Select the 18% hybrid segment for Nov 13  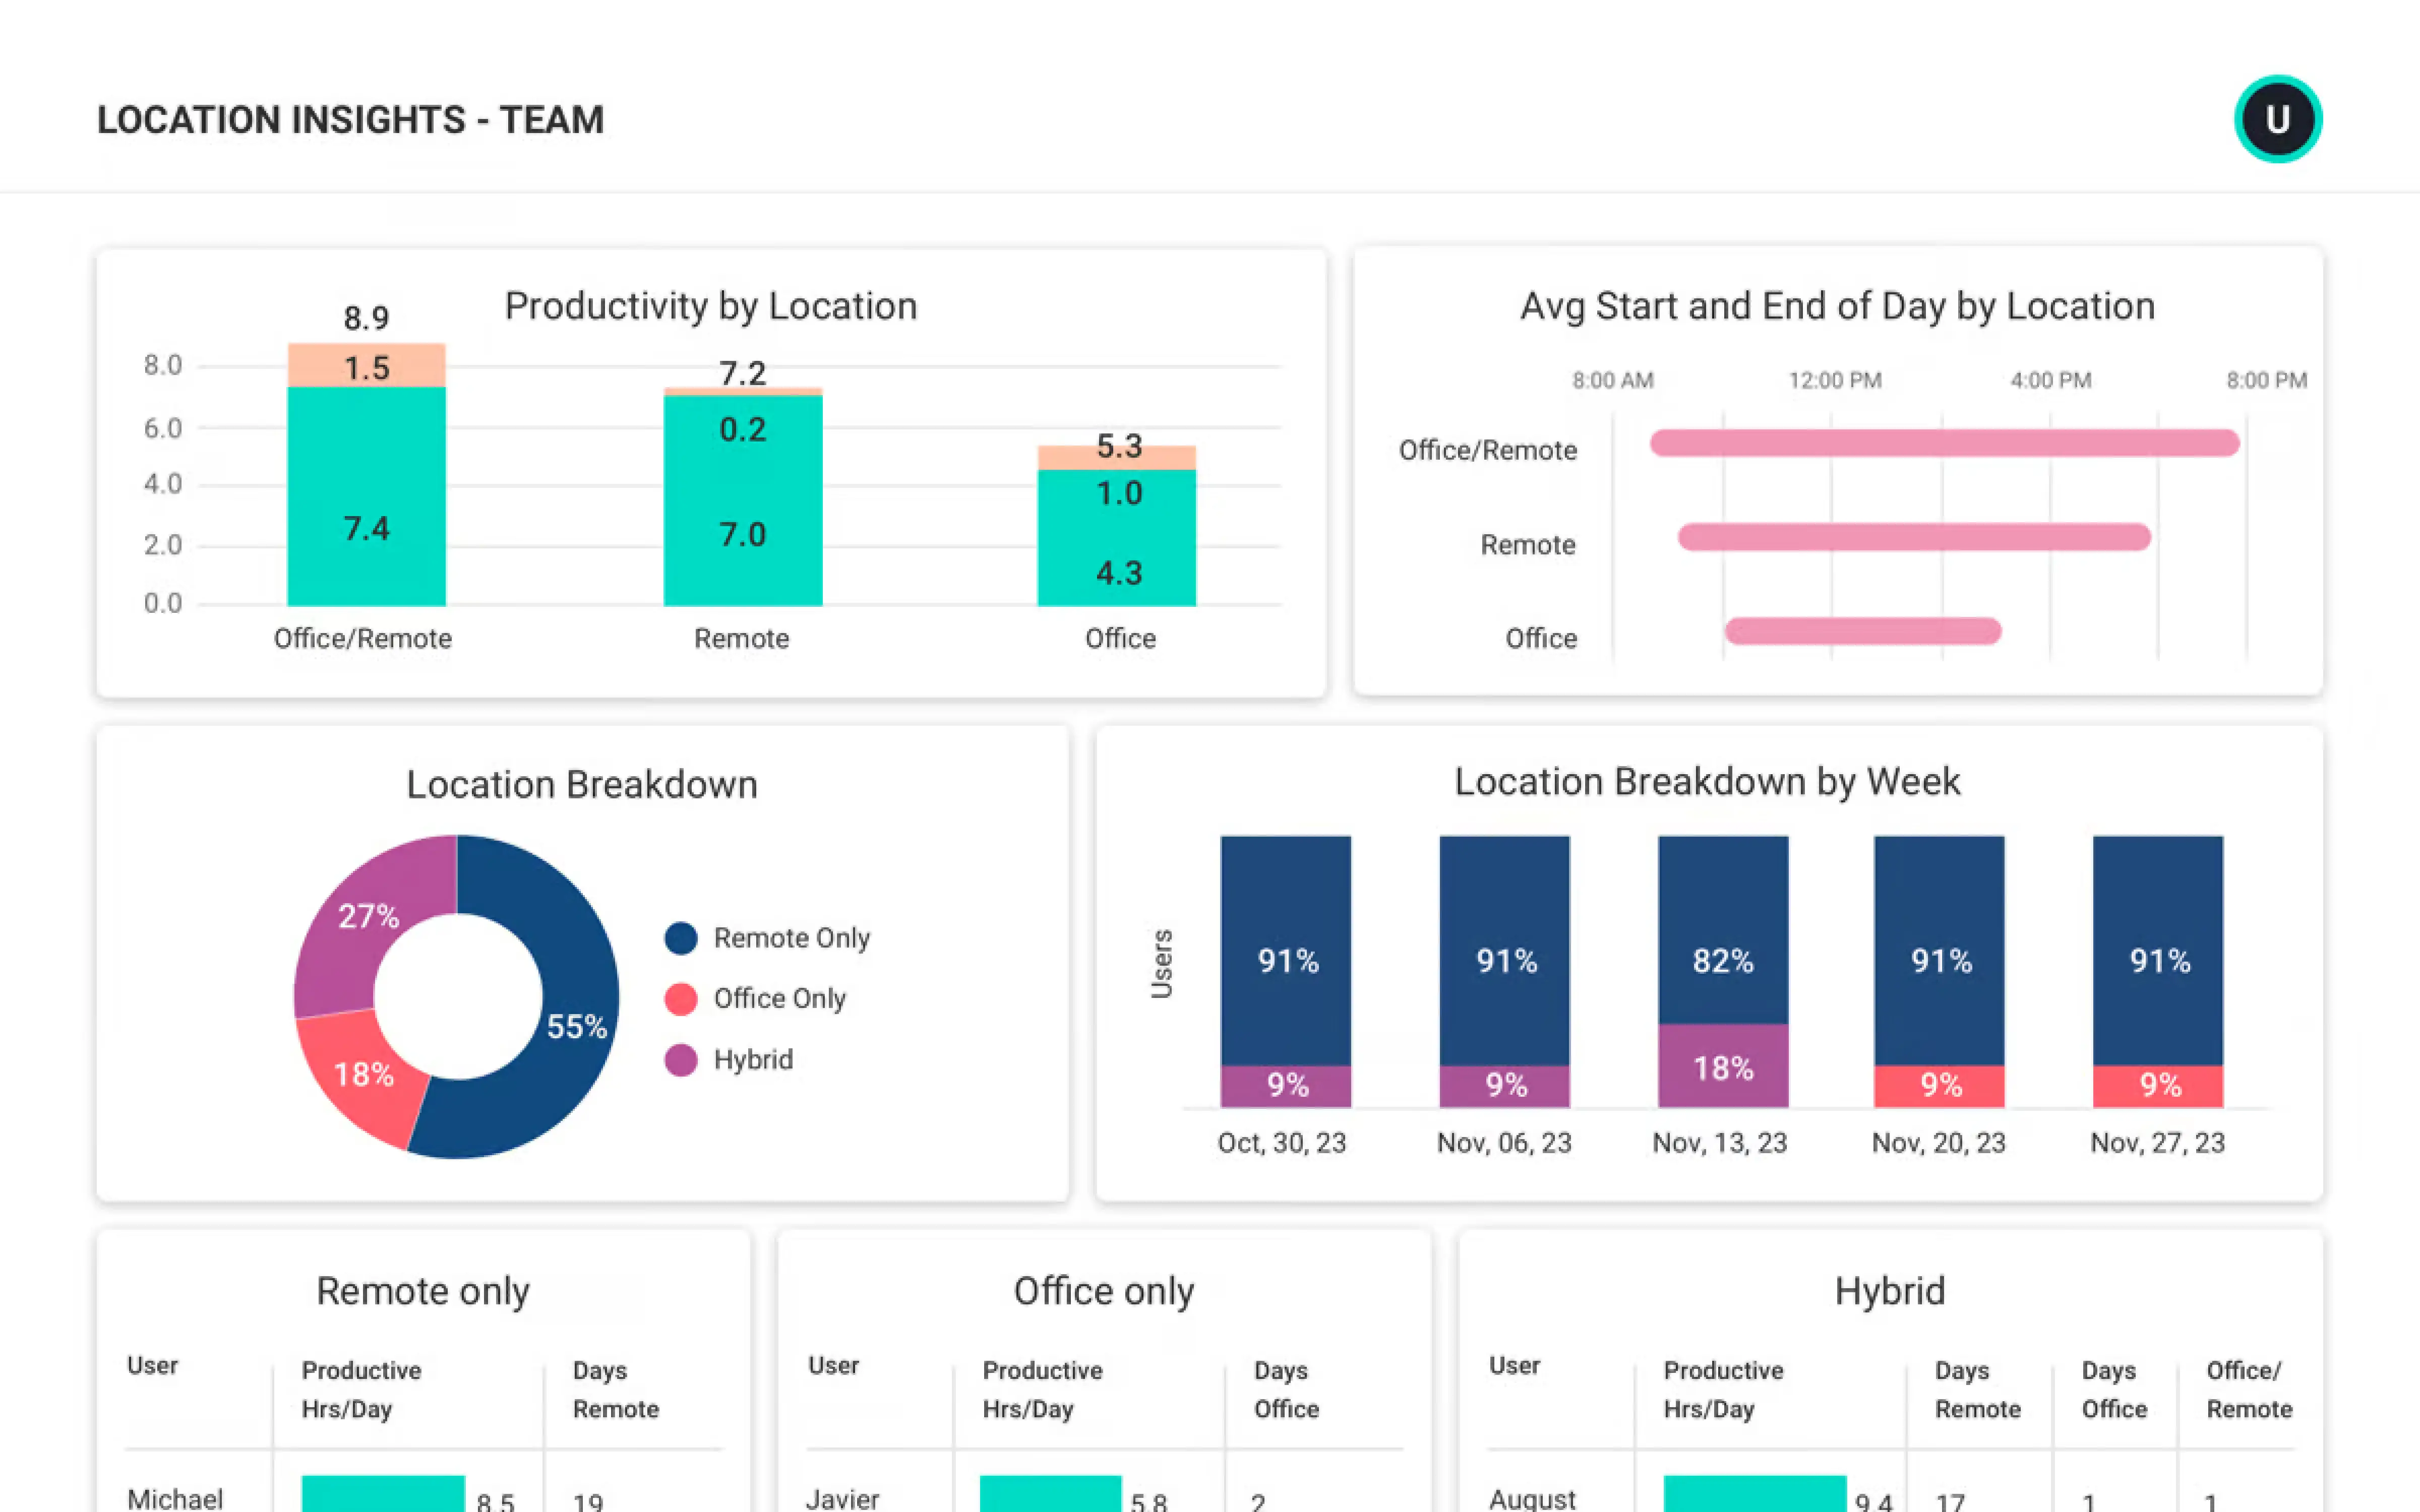[x=1723, y=1066]
